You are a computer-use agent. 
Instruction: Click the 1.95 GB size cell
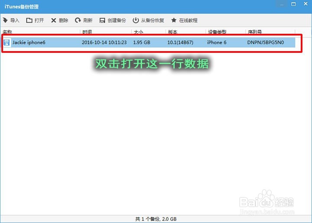click(142, 42)
